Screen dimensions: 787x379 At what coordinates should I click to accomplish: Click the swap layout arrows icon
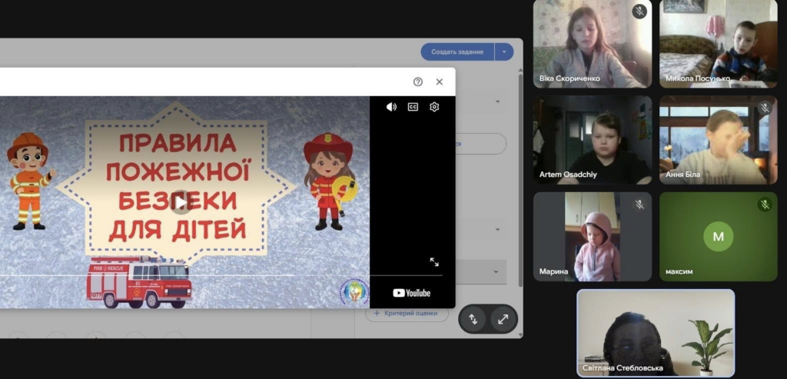473,319
